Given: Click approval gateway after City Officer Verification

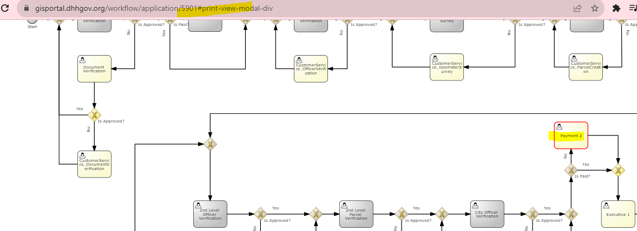Looking at the screenshot, I should click(x=533, y=214).
